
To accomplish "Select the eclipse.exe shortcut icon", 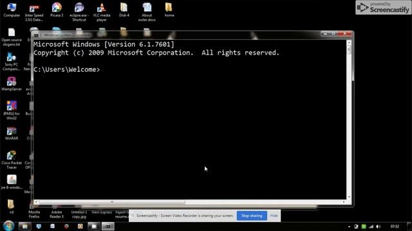I will (x=79, y=12).
